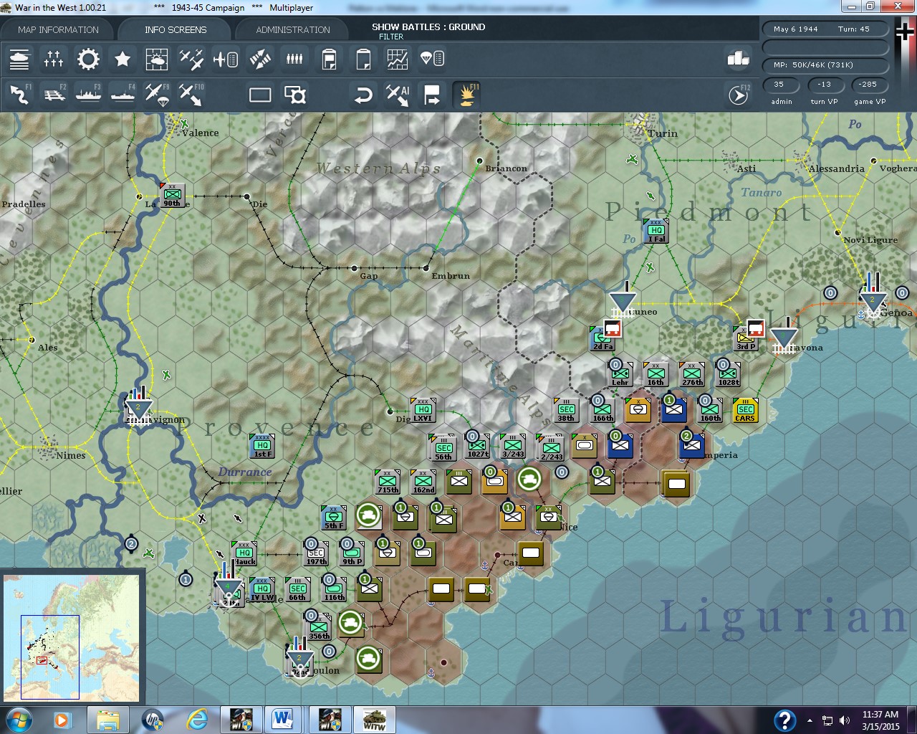Click the FILTER label under Show Battles
The image size is (917, 734).
click(391, 37)
